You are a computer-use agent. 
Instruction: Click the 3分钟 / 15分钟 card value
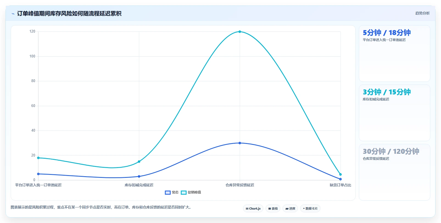[387, 92]
